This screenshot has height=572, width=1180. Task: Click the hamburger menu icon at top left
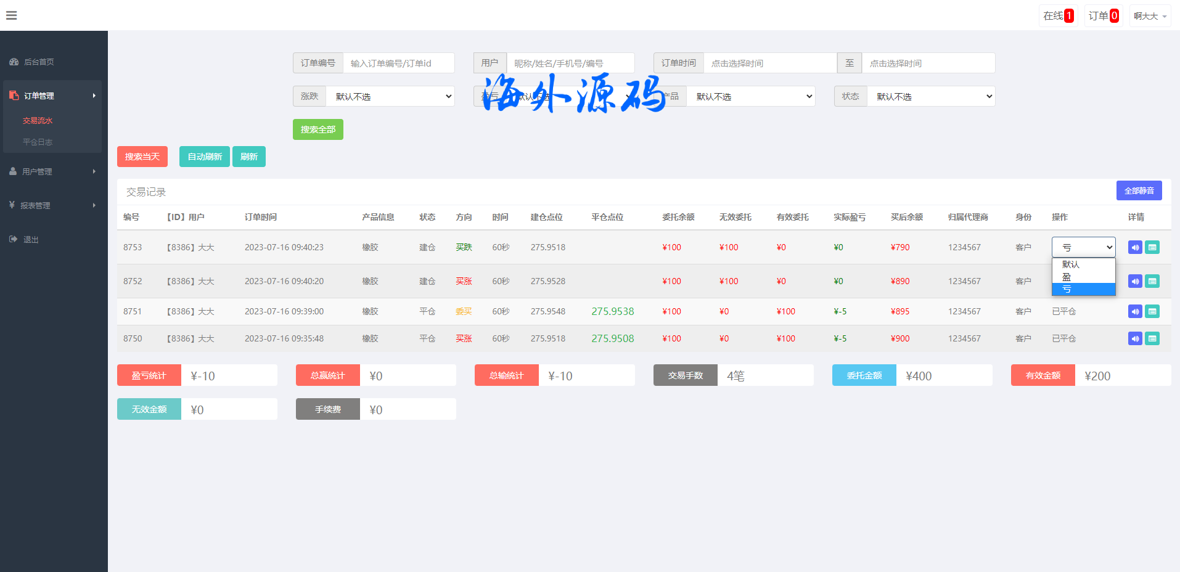pos(11,15)
